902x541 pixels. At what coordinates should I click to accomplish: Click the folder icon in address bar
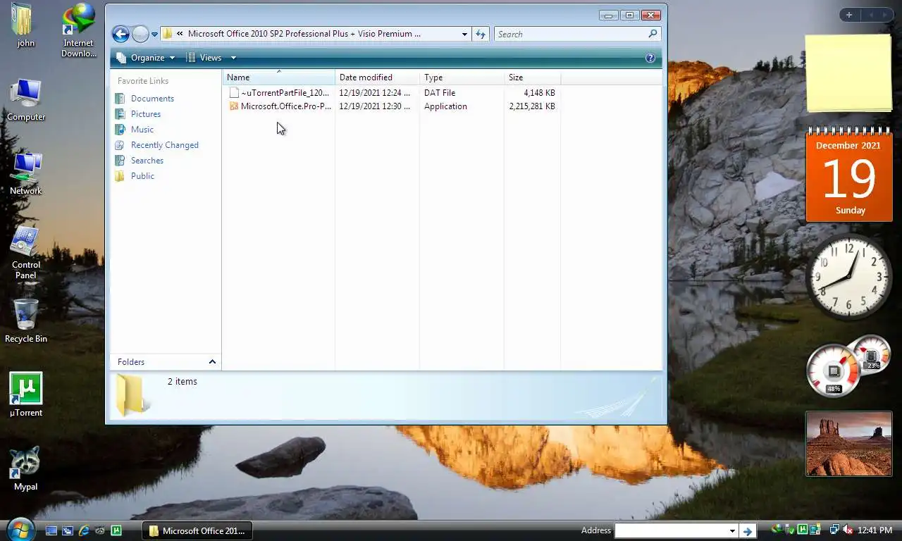click(167, 34)
